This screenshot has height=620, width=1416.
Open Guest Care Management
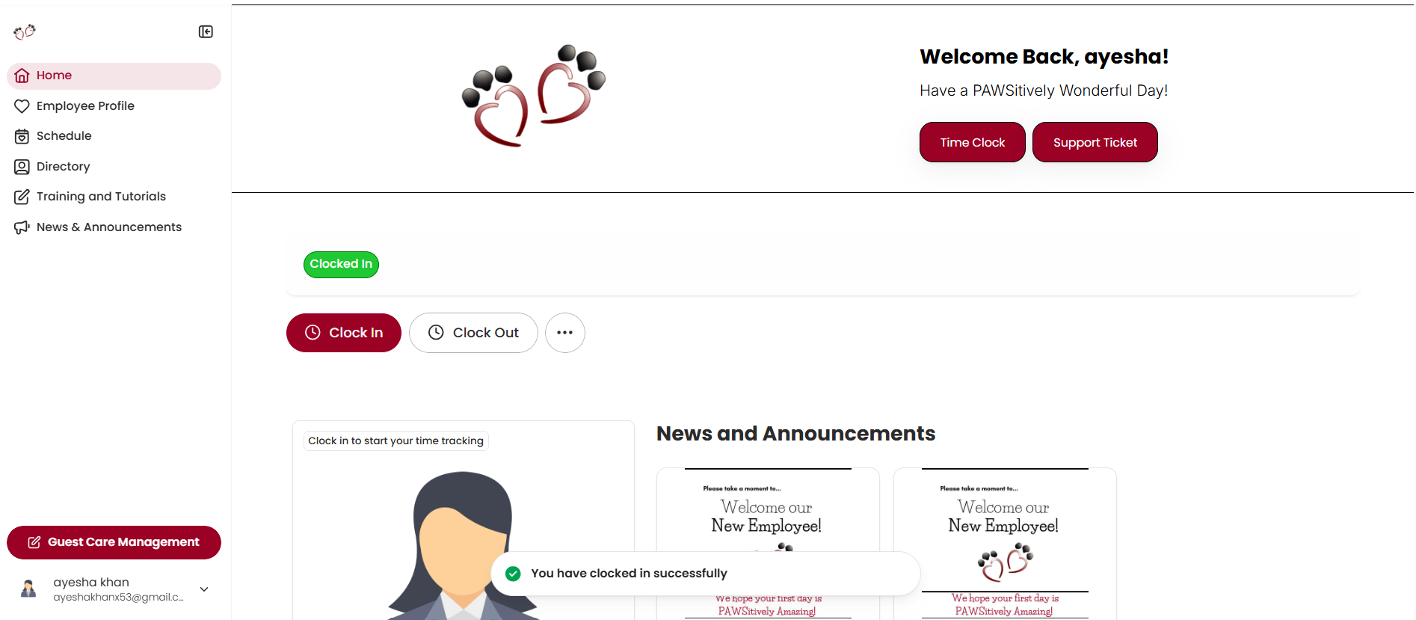coord(114,542)
